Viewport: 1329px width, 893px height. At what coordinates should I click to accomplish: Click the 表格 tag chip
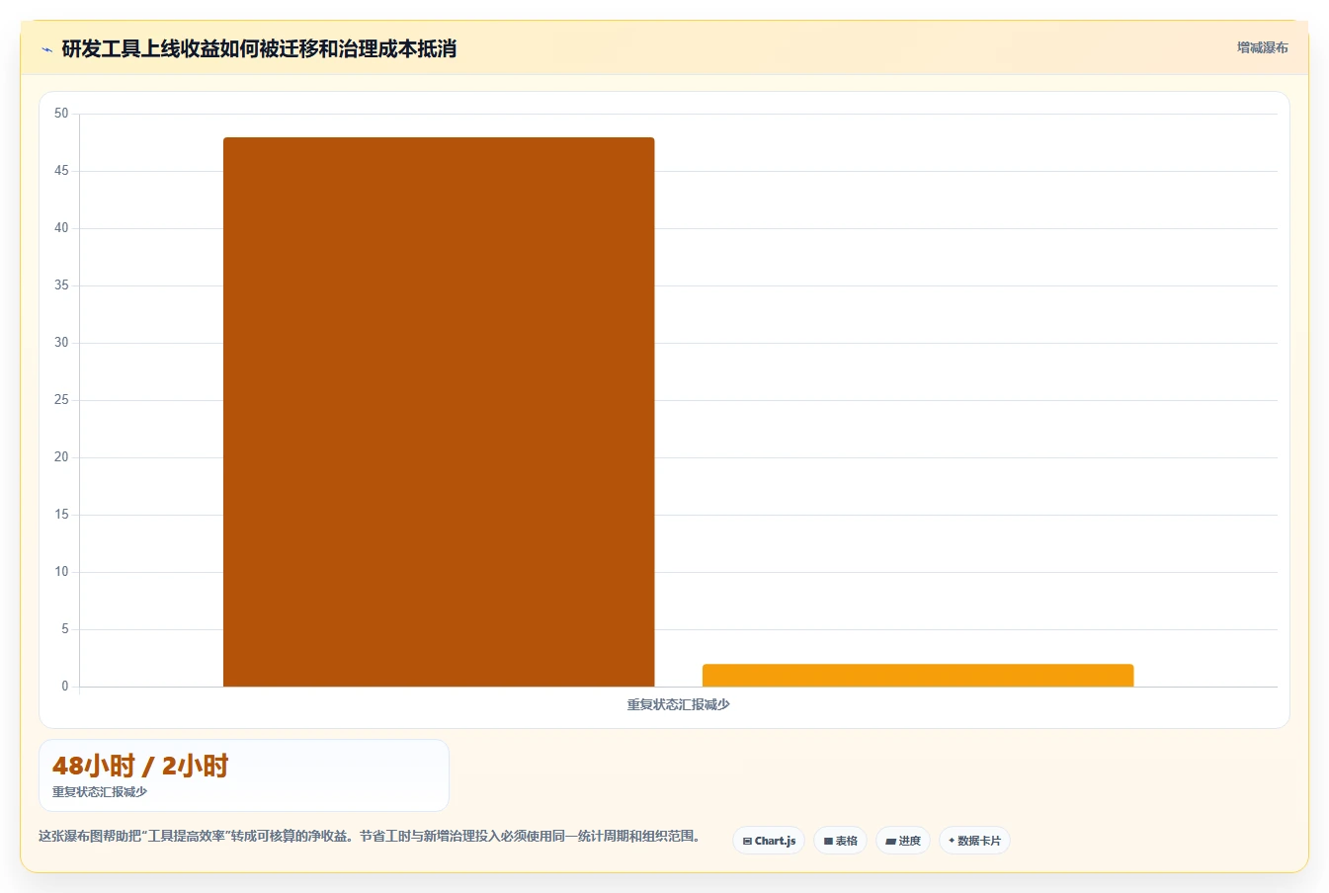tap(840, 841)
